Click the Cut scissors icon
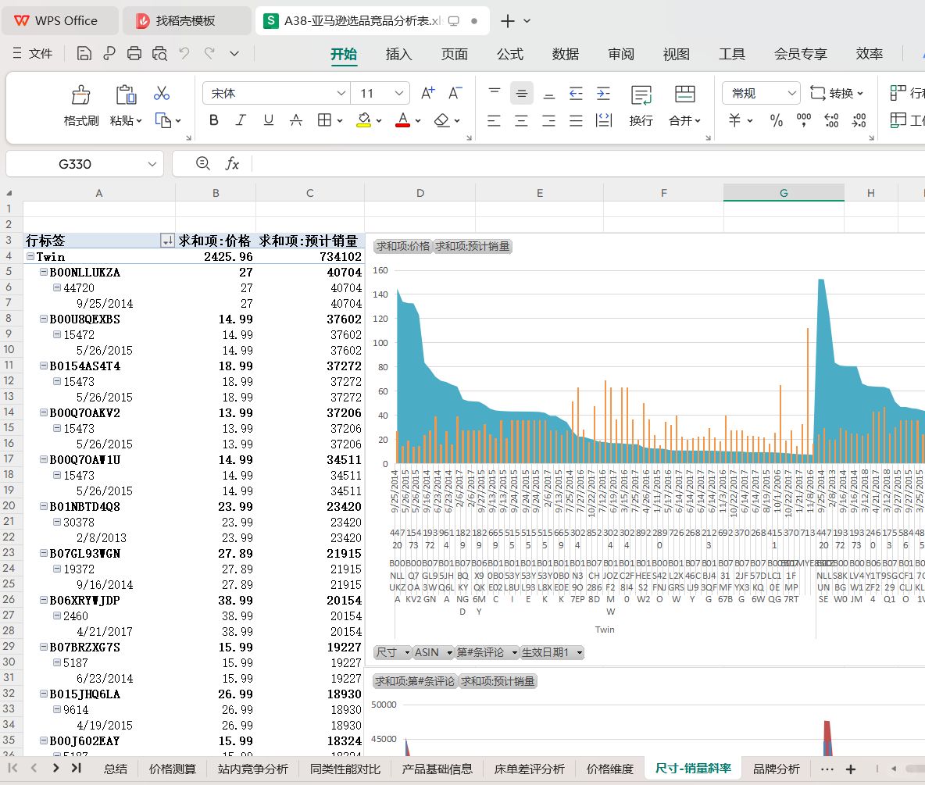 161,93
